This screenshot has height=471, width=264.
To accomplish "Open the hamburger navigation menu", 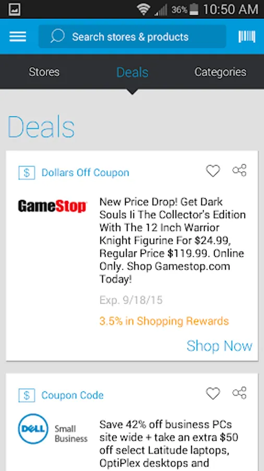I will coord(18,37).
